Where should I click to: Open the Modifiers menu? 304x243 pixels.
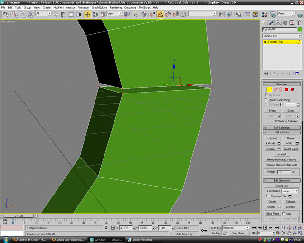(58, 8)
